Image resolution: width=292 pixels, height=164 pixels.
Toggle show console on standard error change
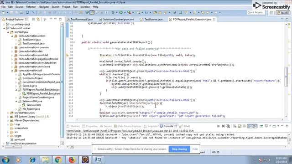(x=255, y=126)
